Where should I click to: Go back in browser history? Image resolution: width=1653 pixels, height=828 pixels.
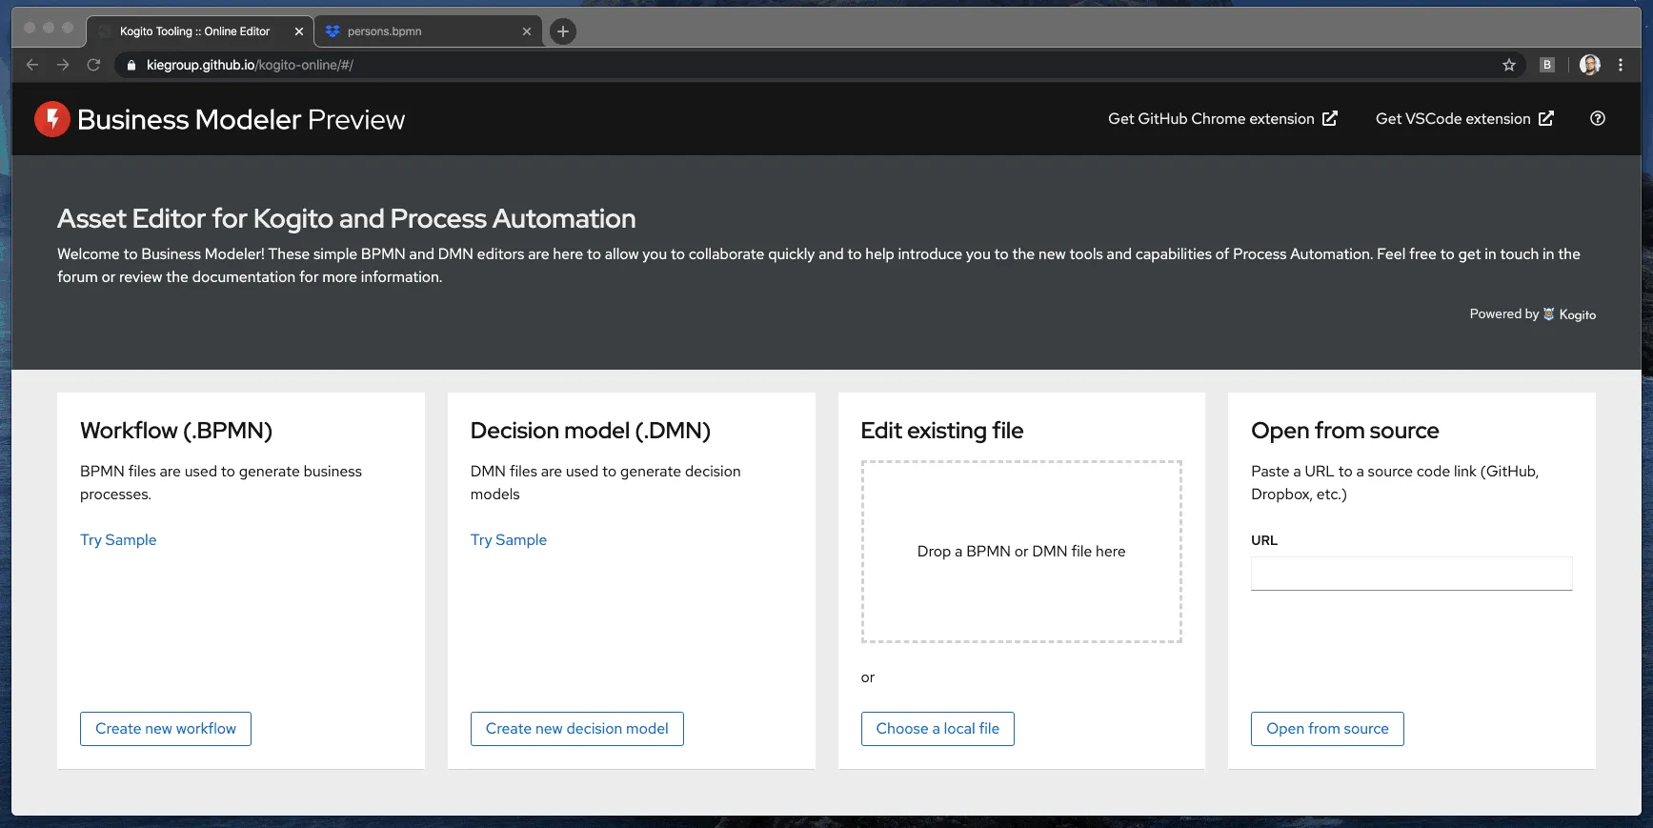click(x=32, y=65)
